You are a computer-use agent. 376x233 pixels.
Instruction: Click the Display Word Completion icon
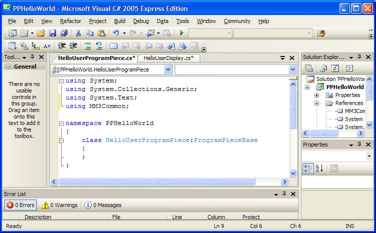47,45
